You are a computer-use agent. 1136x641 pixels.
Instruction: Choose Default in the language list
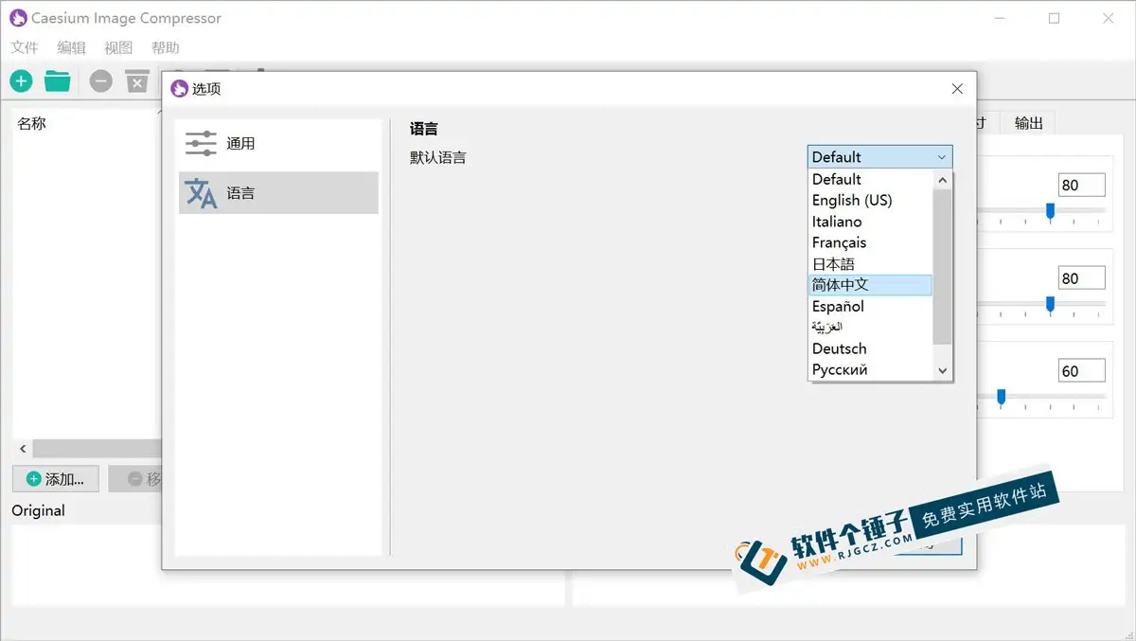870,179
